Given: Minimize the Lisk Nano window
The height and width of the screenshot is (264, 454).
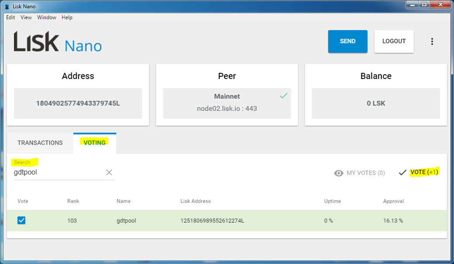Looking at the screenshot, I should tap(412, 5).
